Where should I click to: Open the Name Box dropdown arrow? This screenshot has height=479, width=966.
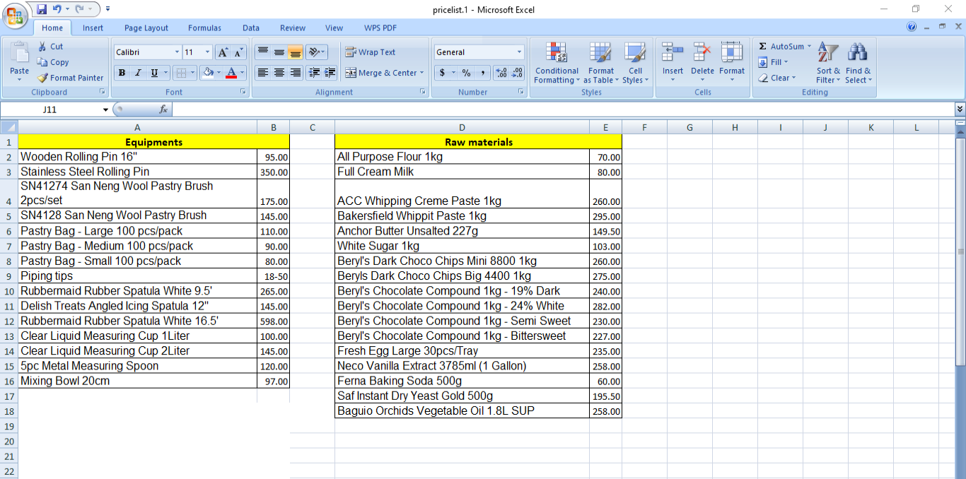(105, 110)
